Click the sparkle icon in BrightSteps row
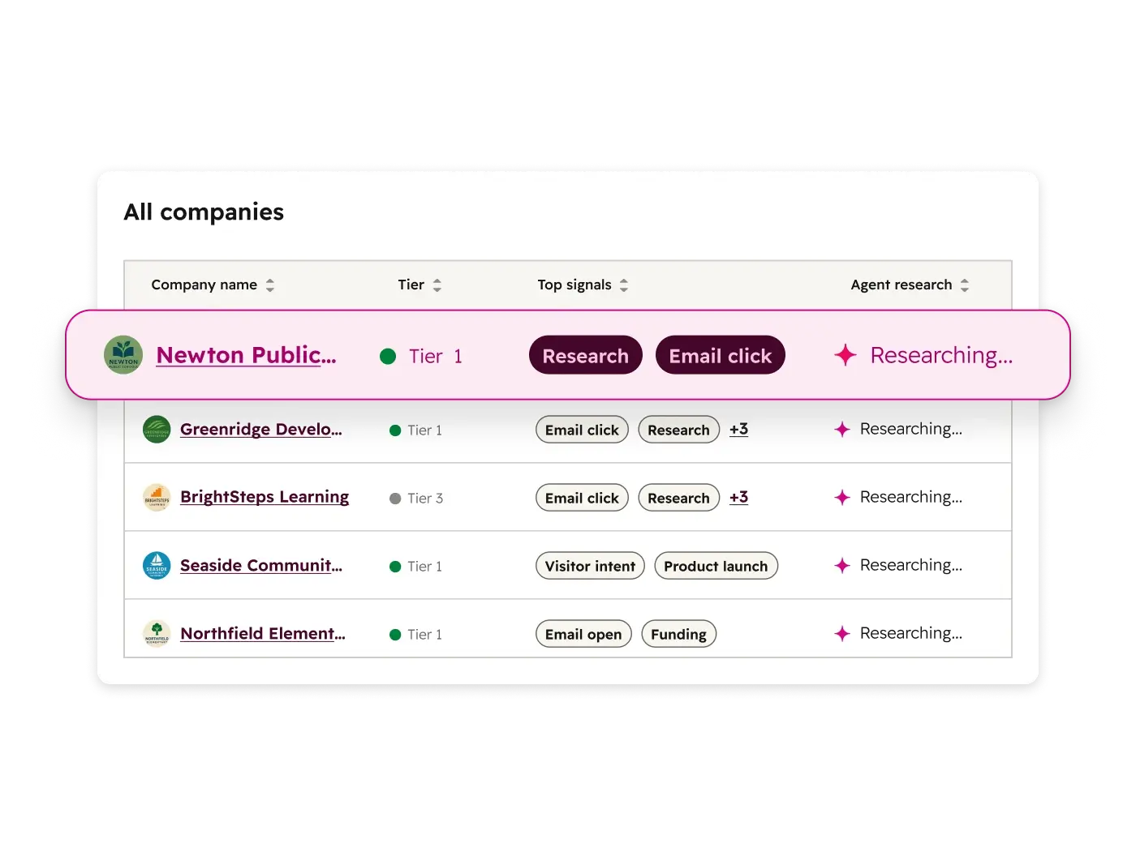The width and height of the screenshot is (1136, 852). [x=842, y=498]
